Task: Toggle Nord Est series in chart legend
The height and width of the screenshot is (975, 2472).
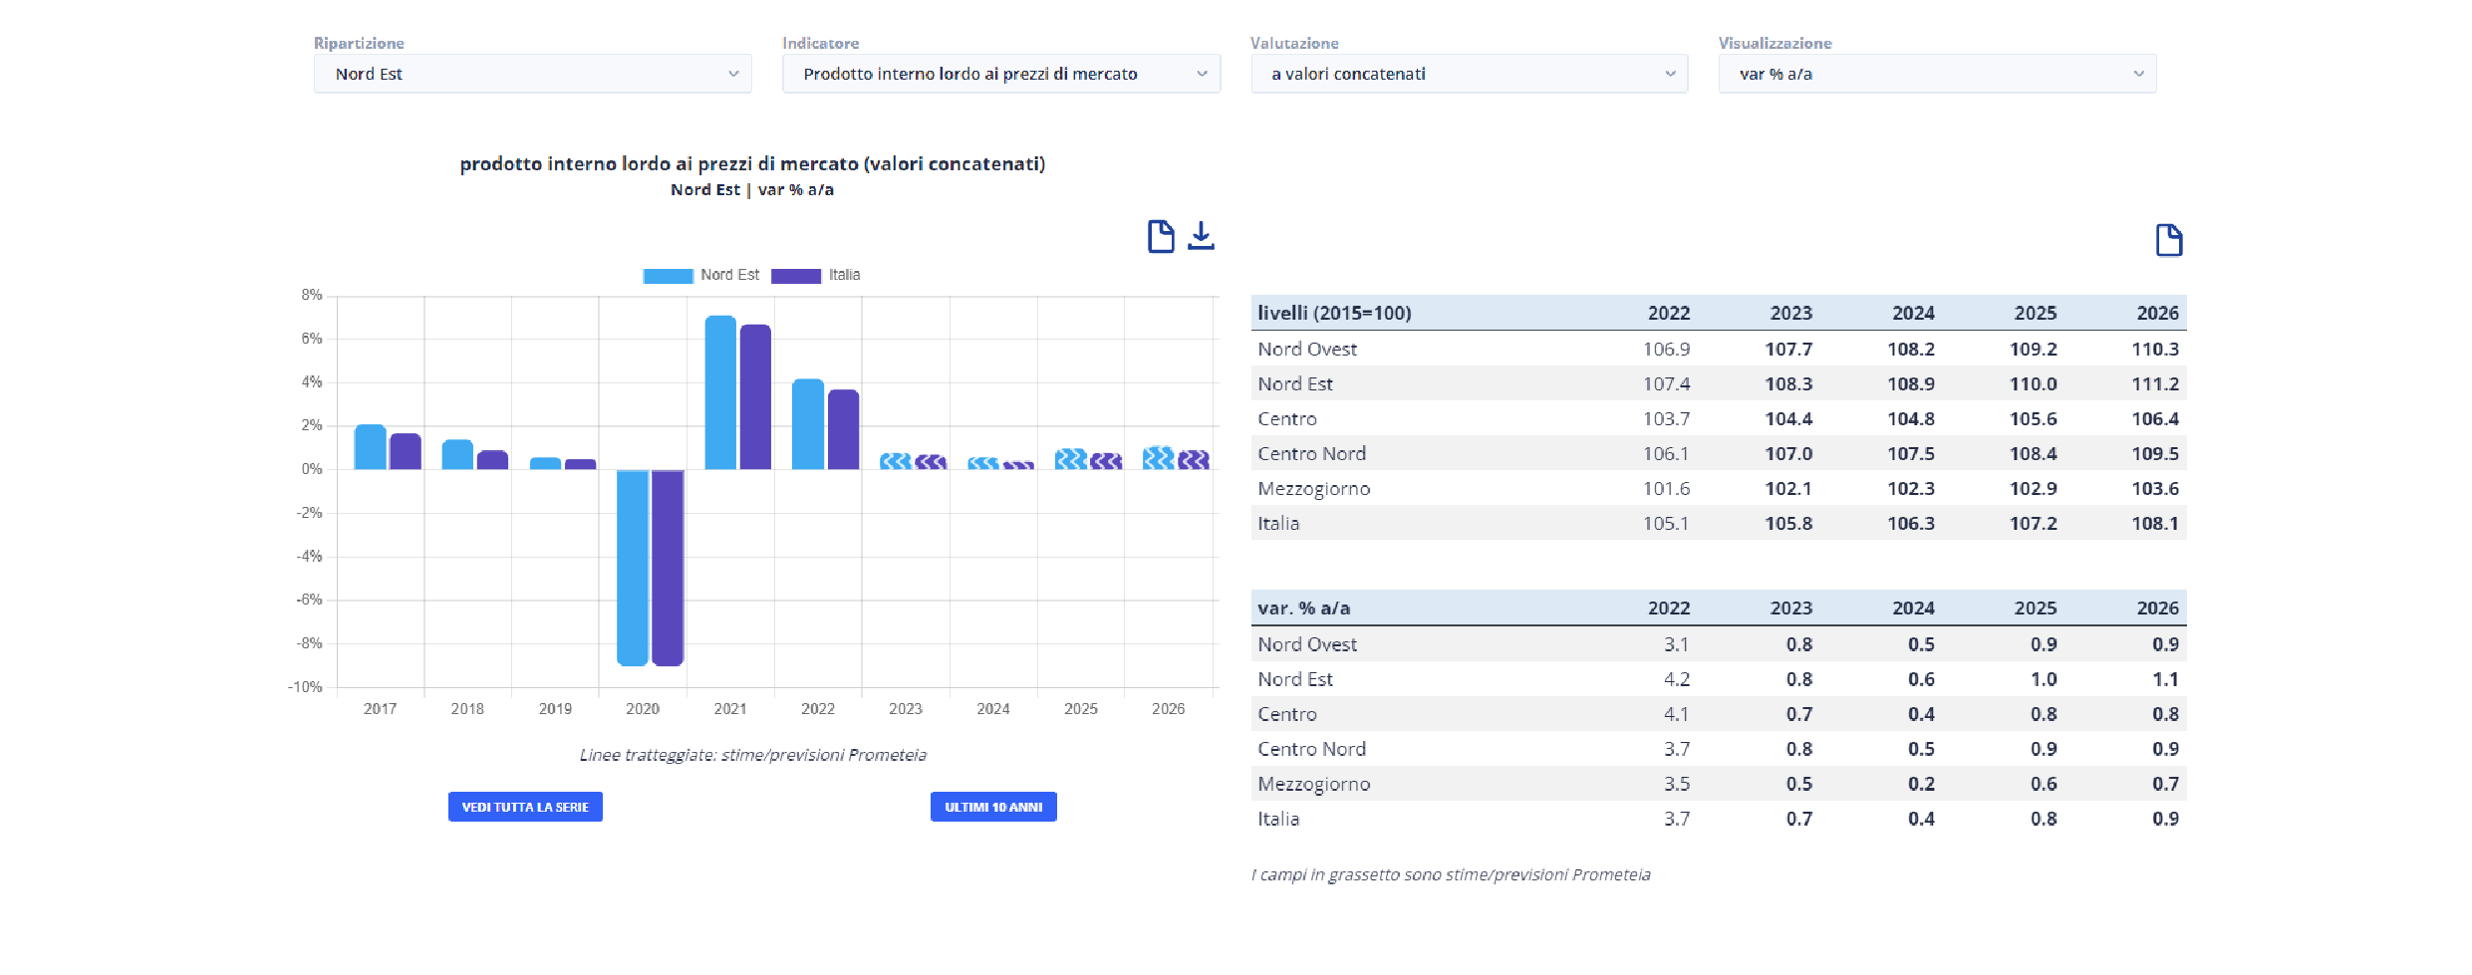Action: click(x=729, y=275)
